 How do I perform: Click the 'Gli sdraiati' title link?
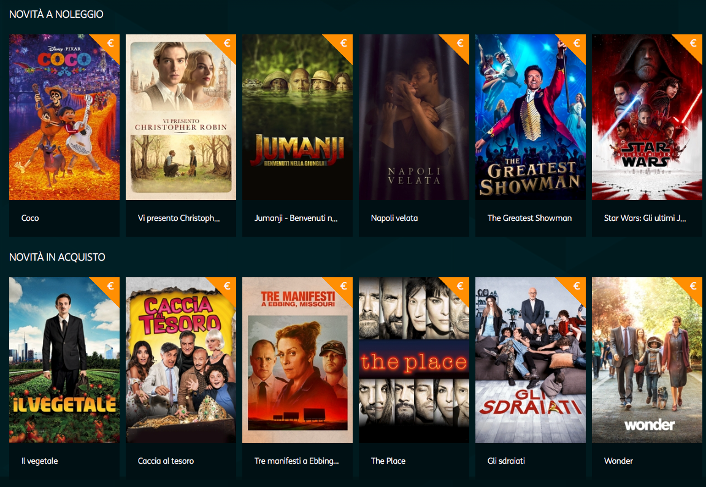pos(506,461)
